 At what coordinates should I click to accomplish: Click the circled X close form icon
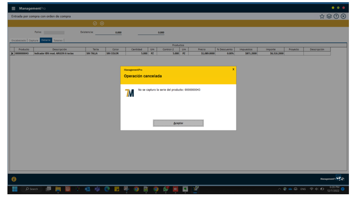pos(343,16)
